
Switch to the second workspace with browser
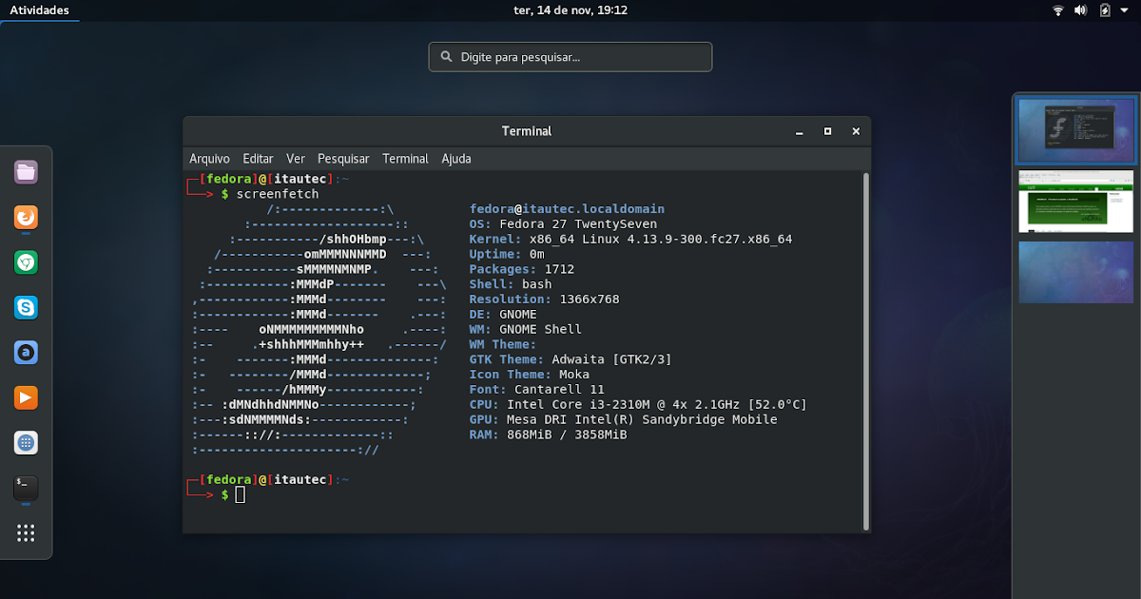click(x=1075, y=201)
